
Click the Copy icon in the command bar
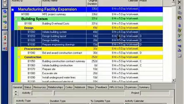pyautogui.click(x=179, y=13)
